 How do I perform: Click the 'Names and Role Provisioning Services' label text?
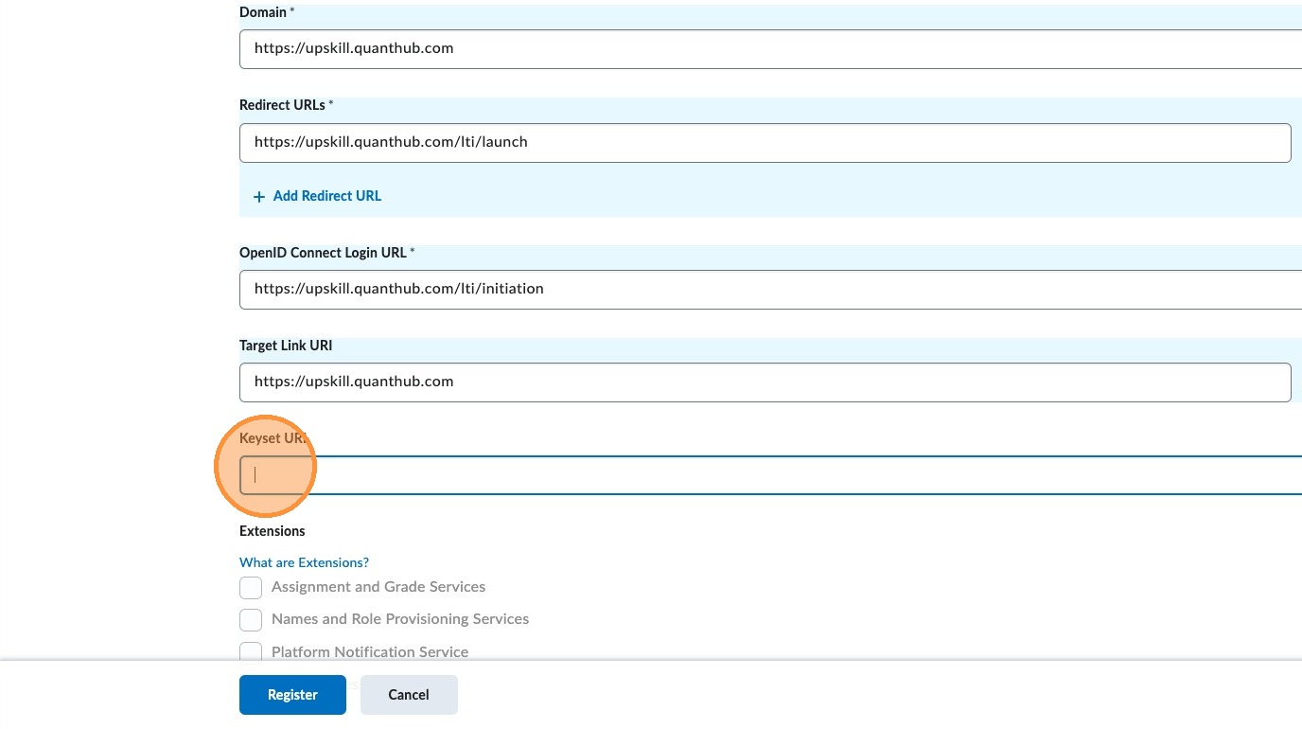400,619
